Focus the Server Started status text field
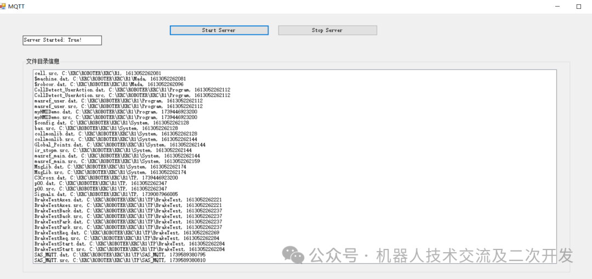The width and height of the screenshot is (592, 279). [x=62, y=40]
